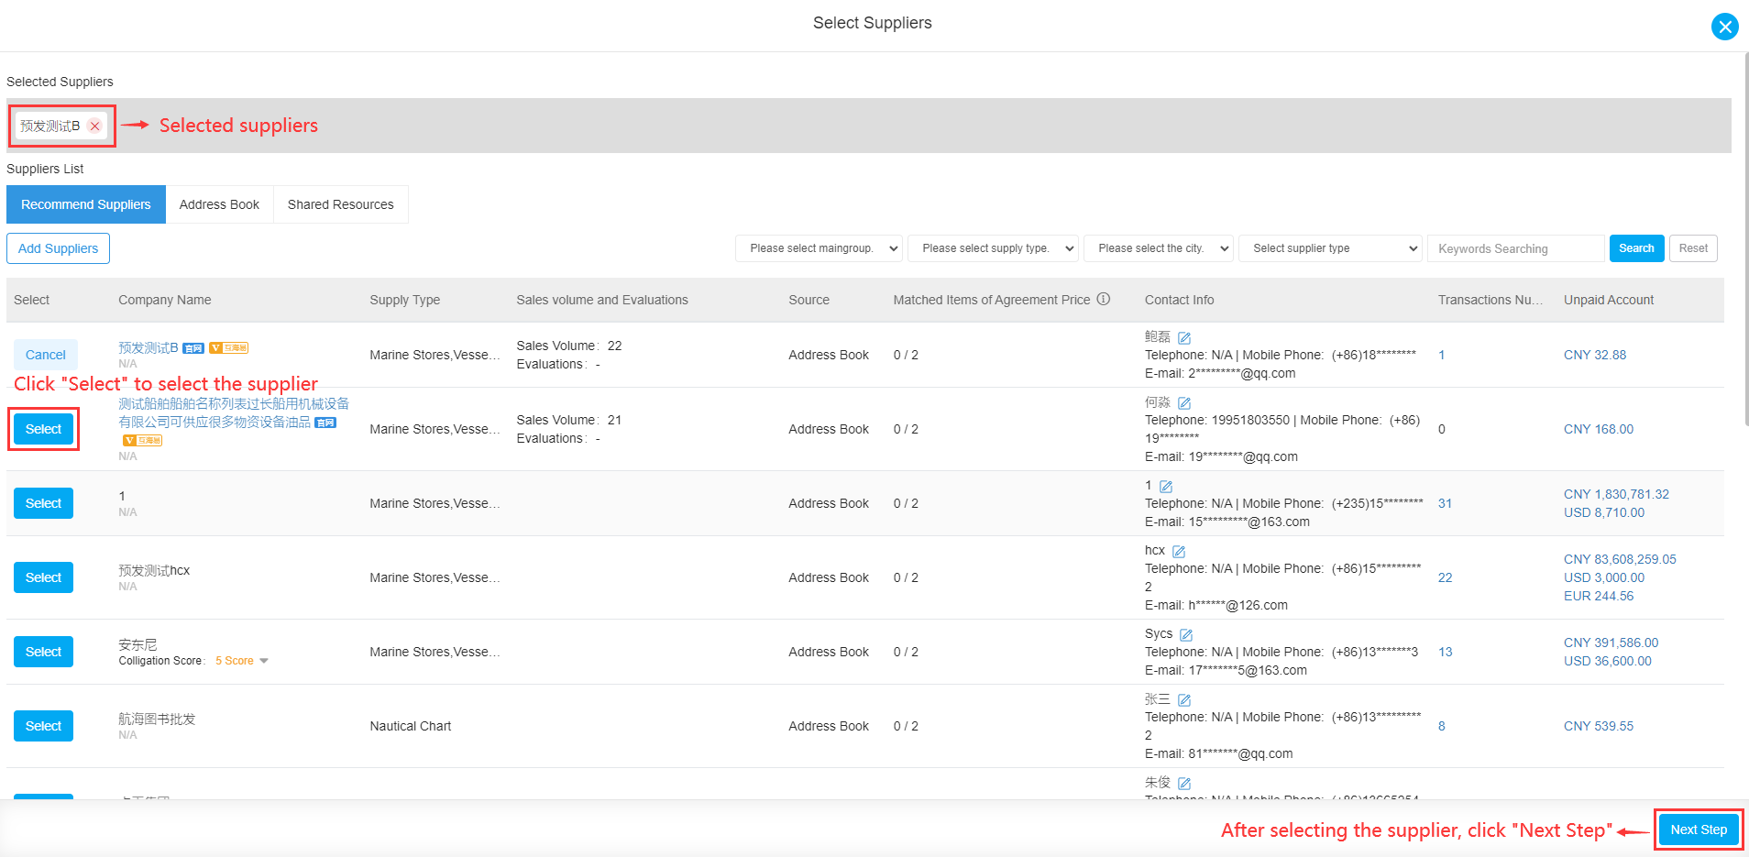Edit contact 鲍磊 pencil icon
The width and height of the screenshot is (1749, 857).
click(x=1184, y=337)
